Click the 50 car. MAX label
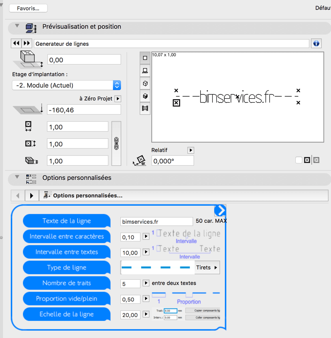The image size is (331, 338). pyautogui.click(x=211, y=221)
